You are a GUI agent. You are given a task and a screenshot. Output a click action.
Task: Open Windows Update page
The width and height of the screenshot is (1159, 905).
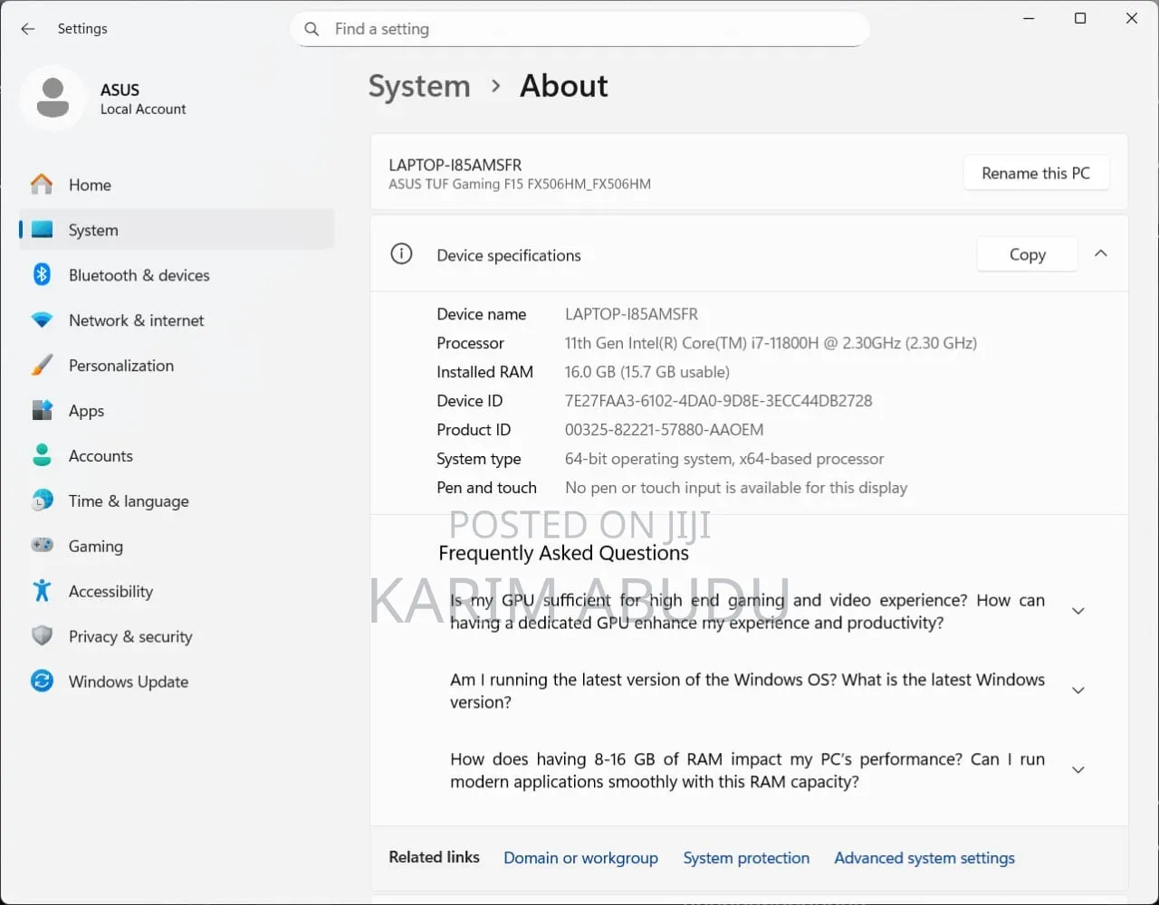point(177,682)
